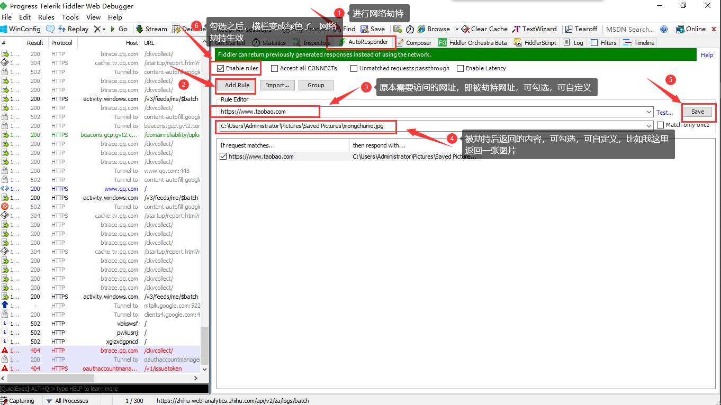The width and height of the screenshot is (721, 405).
Task: Close the toolbar with red X
Action: coord(714,29)
